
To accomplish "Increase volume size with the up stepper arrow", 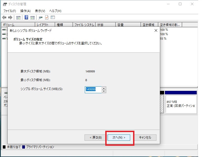I will point(103,88).
